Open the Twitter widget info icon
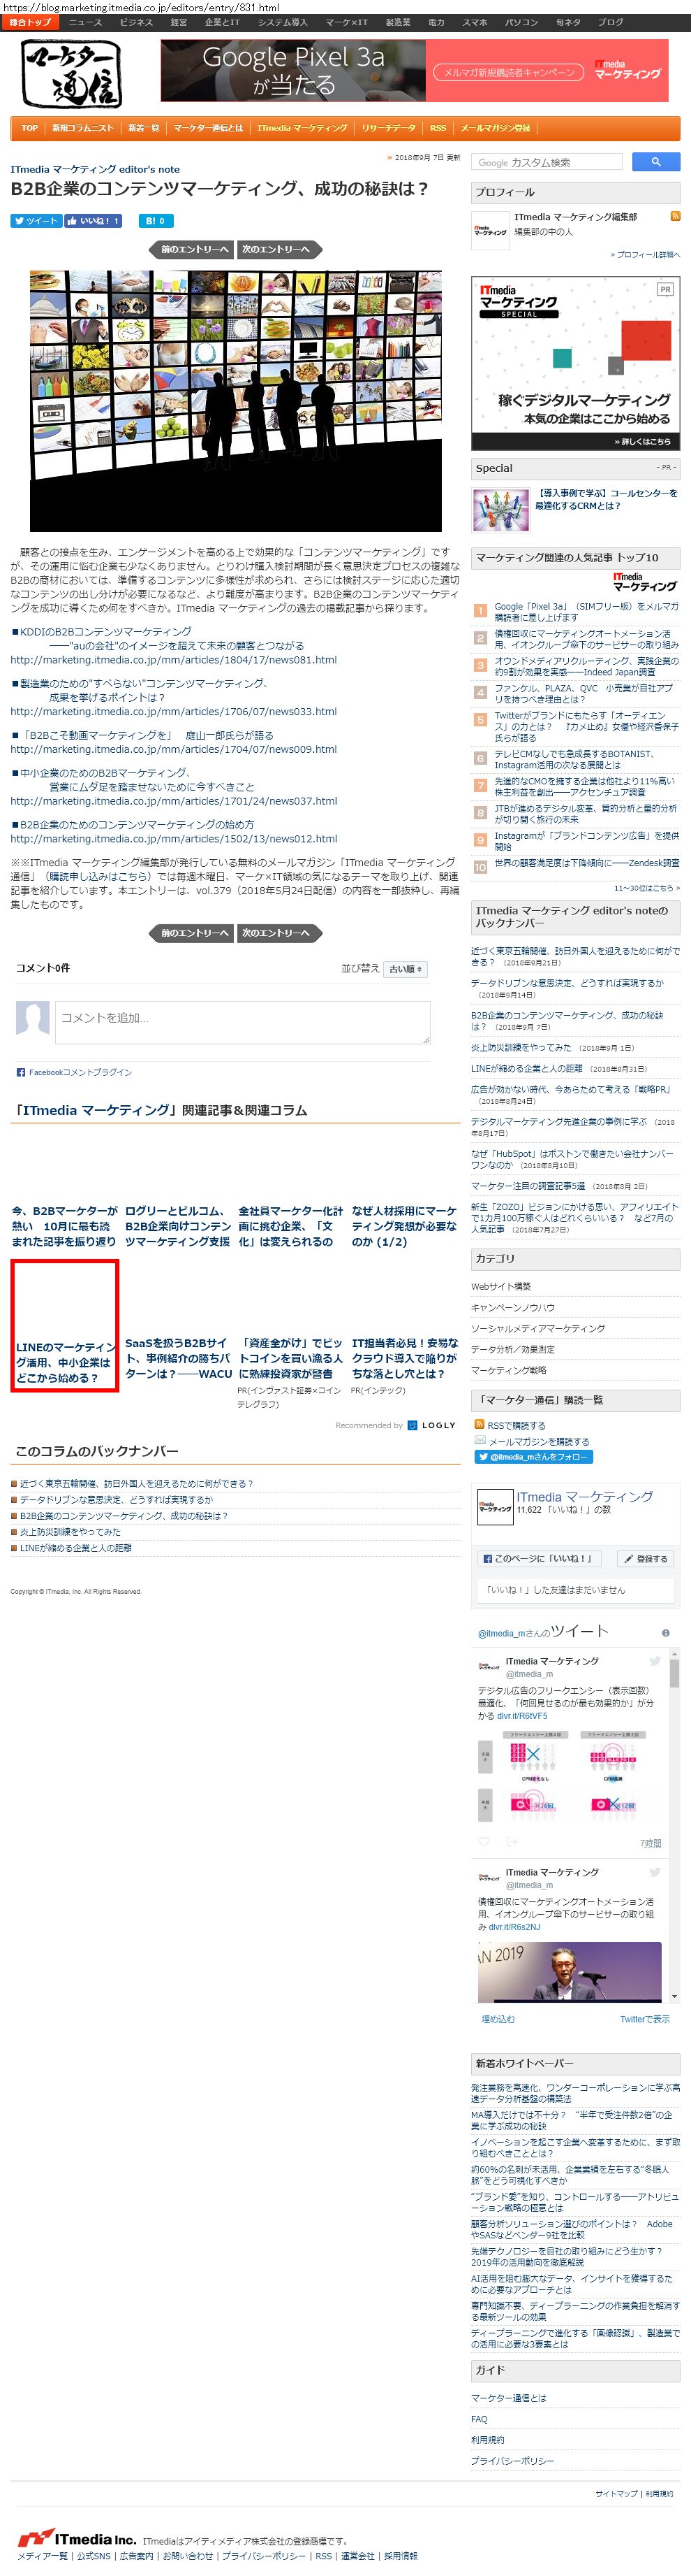The image size is (691, 2576). 666,1633
